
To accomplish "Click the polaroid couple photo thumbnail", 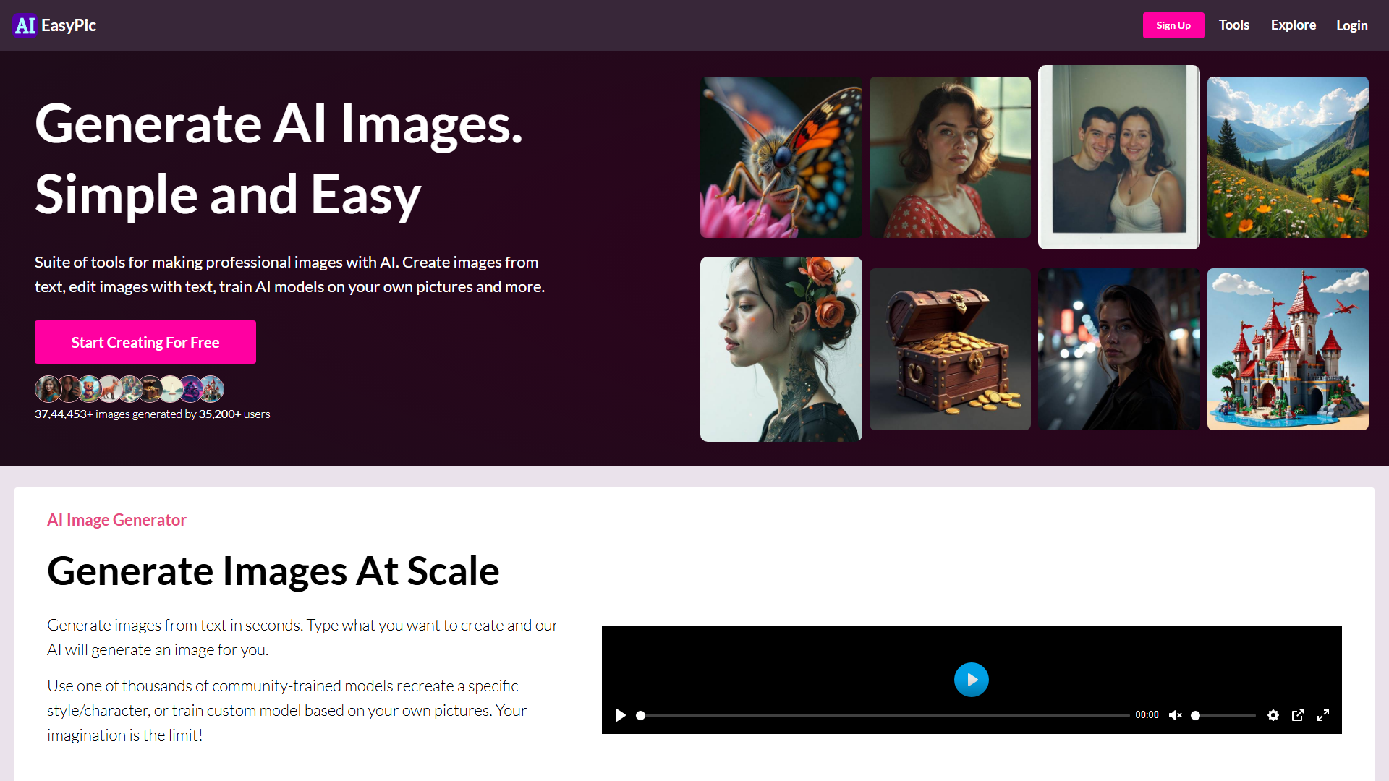I will pyautogui.click(x=1118, y=157).
